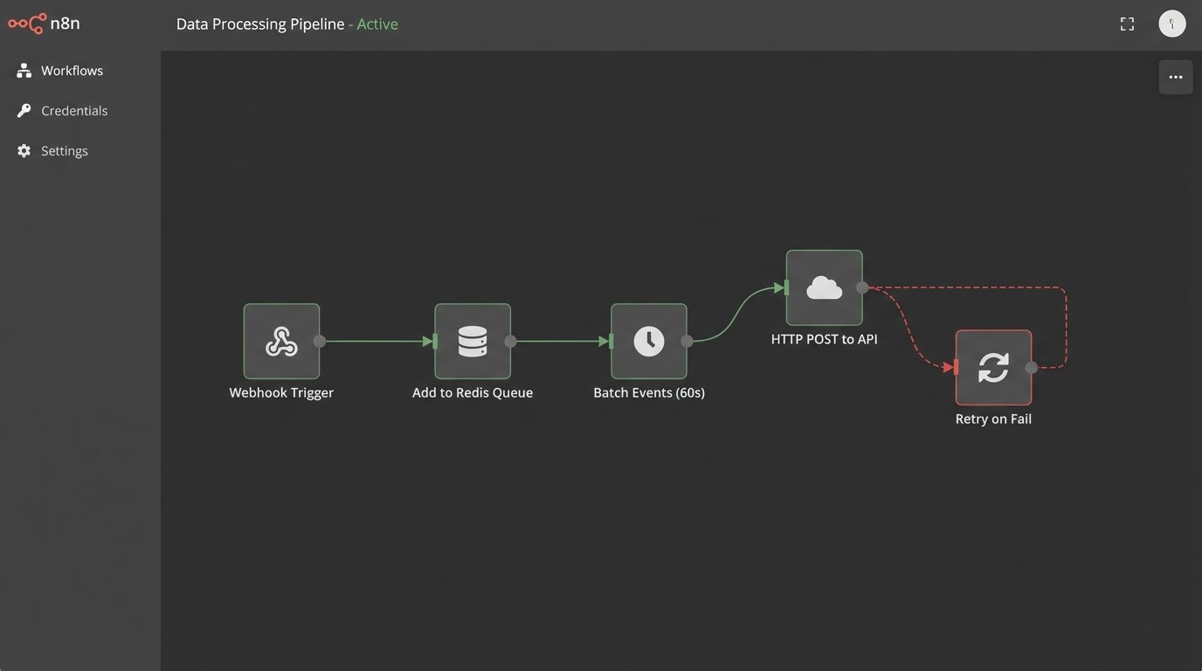The width and height of the screenshot is (1202, 671).
Task: Click the red input port on Retry on Fail
Action: (957, 368)
